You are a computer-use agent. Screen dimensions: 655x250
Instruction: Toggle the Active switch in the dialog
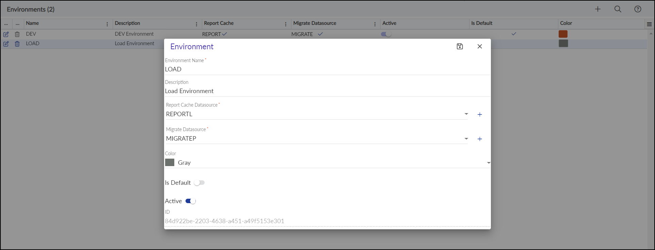tap(191, 201)
